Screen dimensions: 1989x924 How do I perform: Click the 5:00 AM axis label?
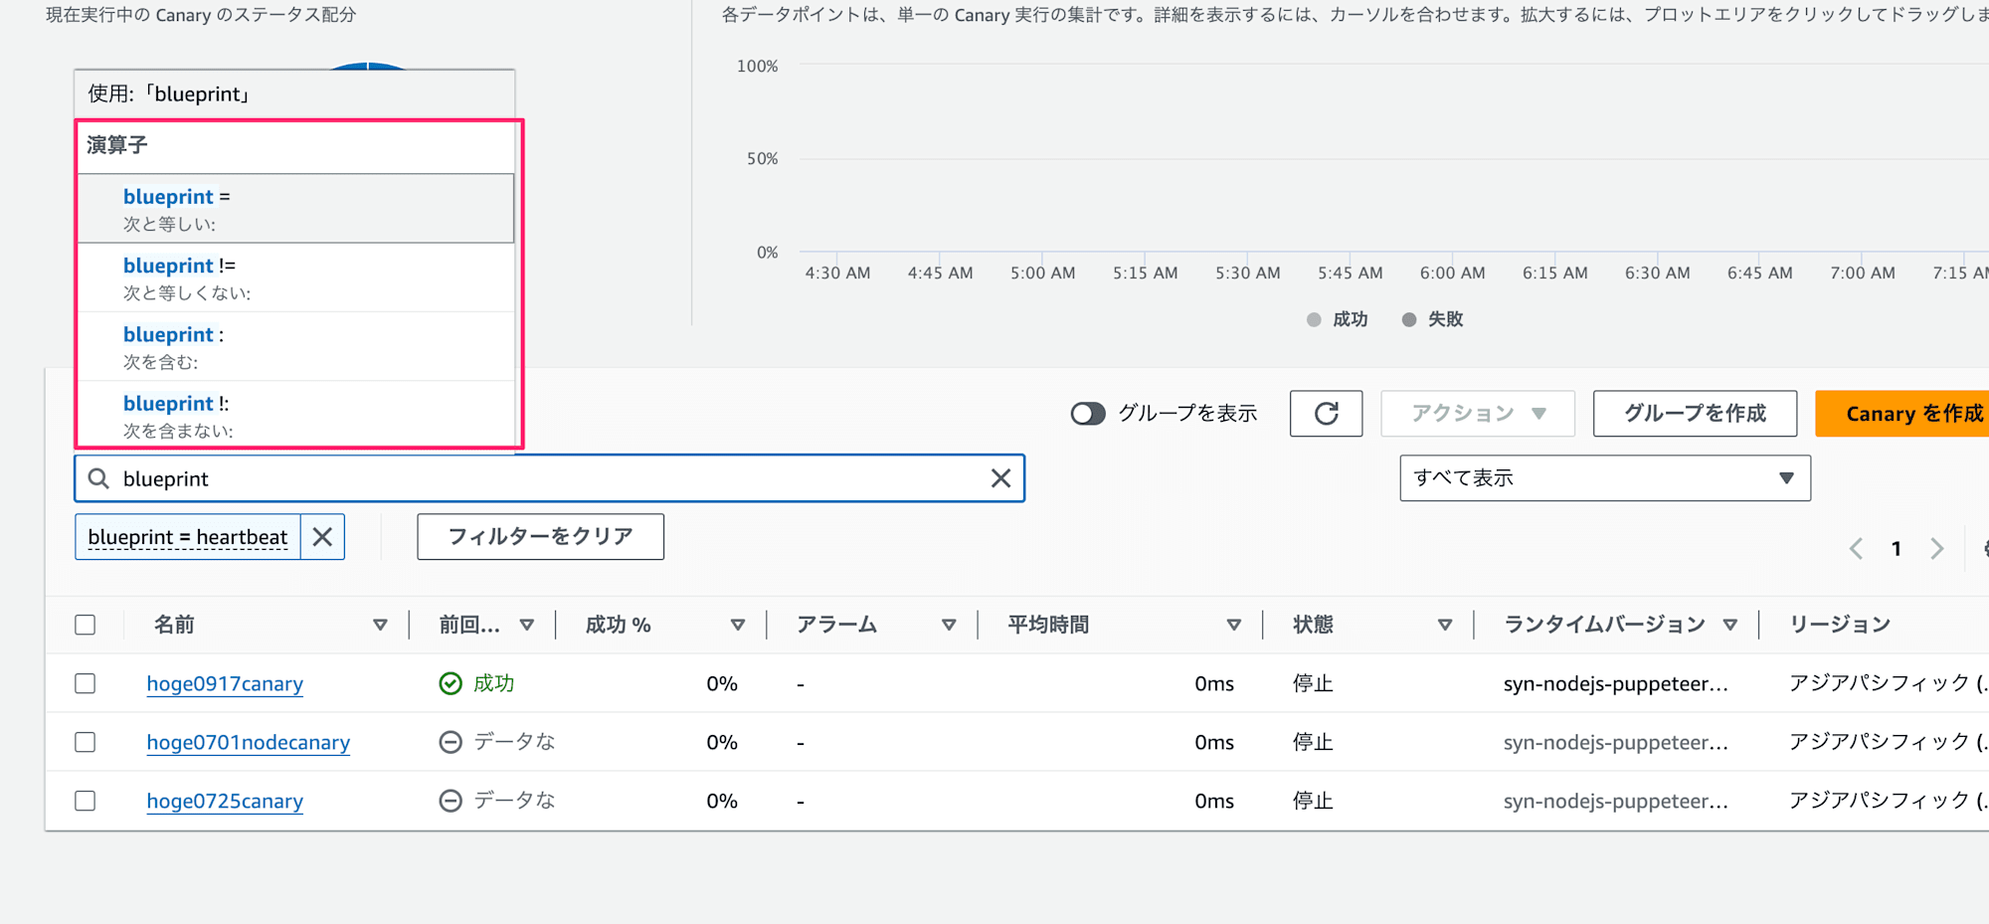point(1042,273)
